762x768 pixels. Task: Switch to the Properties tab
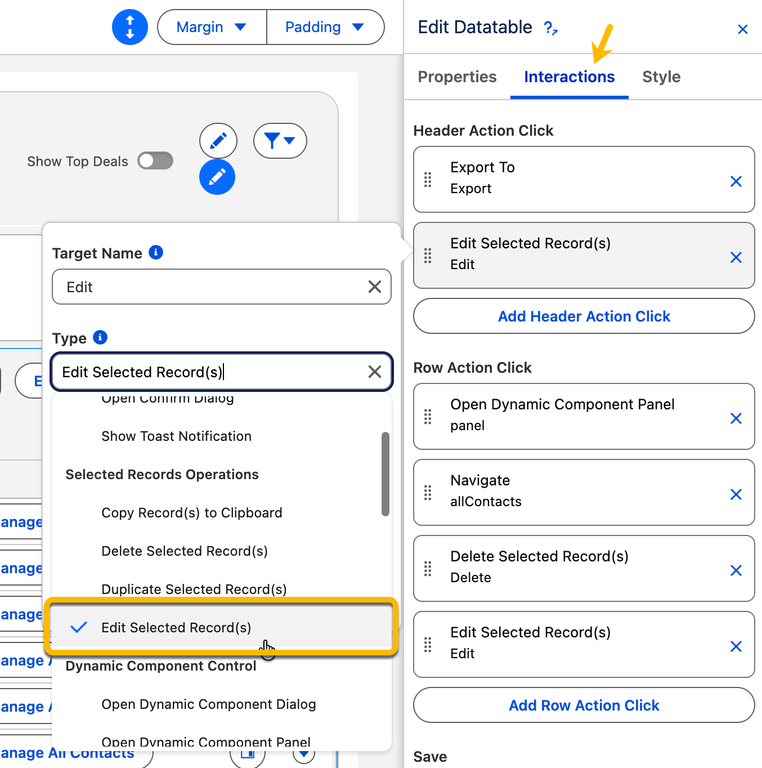(457, 77)
